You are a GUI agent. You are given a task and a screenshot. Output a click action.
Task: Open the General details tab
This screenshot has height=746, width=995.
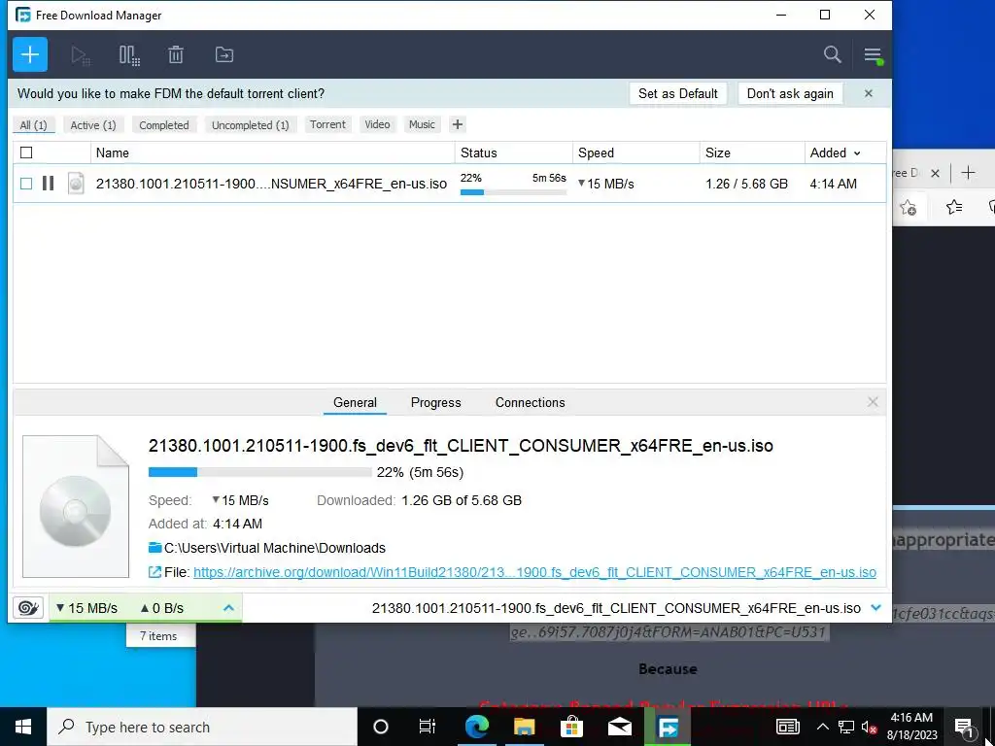355,402
